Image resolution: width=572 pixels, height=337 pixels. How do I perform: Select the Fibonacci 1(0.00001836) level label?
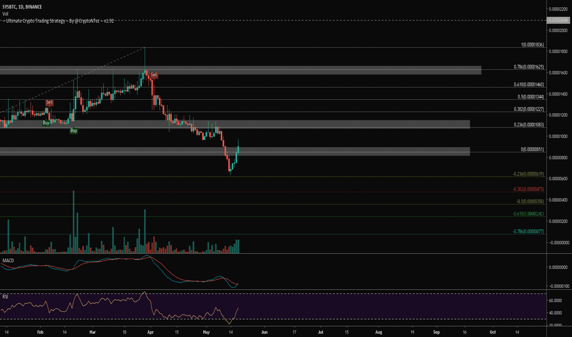pyautogui.click(x=532, y=45)
